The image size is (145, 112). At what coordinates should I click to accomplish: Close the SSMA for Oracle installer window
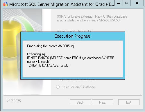(x=137, y=3)
